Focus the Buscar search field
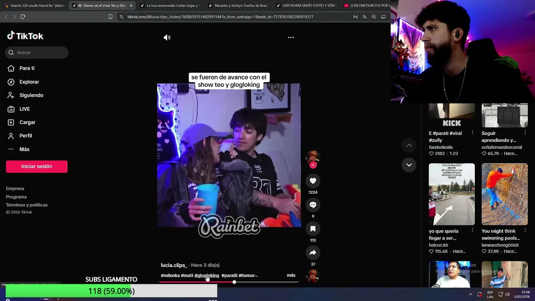 37,53
